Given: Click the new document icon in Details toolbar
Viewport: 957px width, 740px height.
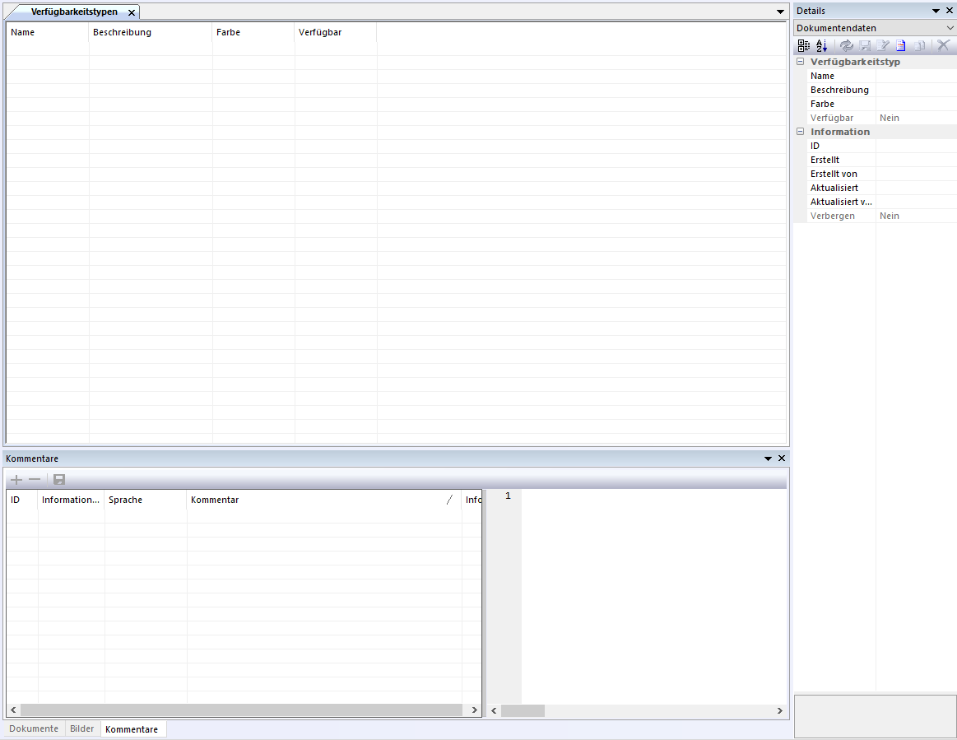Looking at the screenshot, I should point(901,46).
